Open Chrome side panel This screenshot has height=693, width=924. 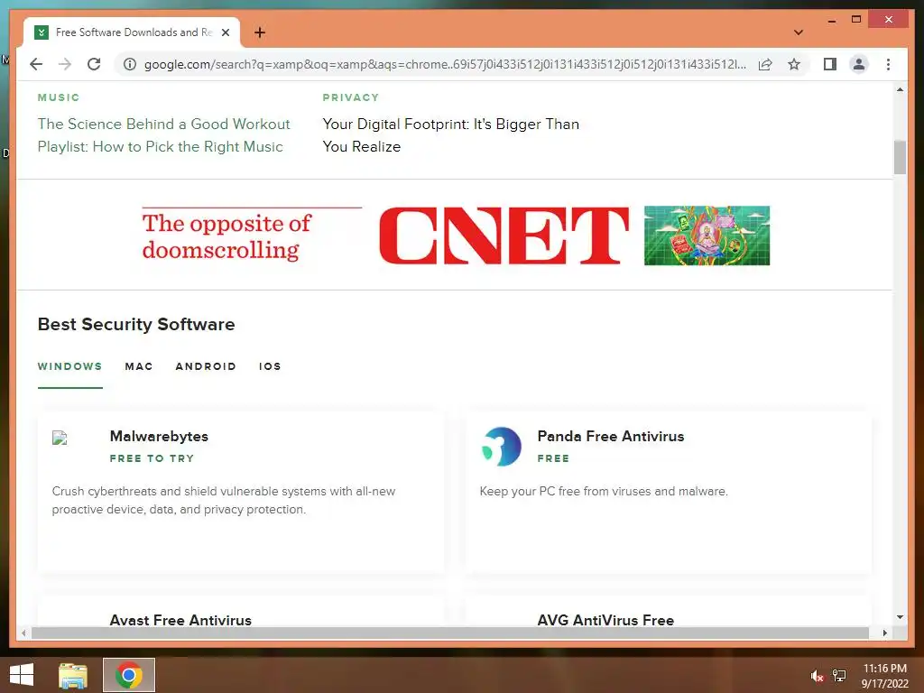click(830, 64)
